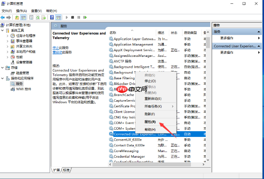Click the Computer Management (本地) root node
This screenshot has width=264, height=179.
tap(18, 25)
